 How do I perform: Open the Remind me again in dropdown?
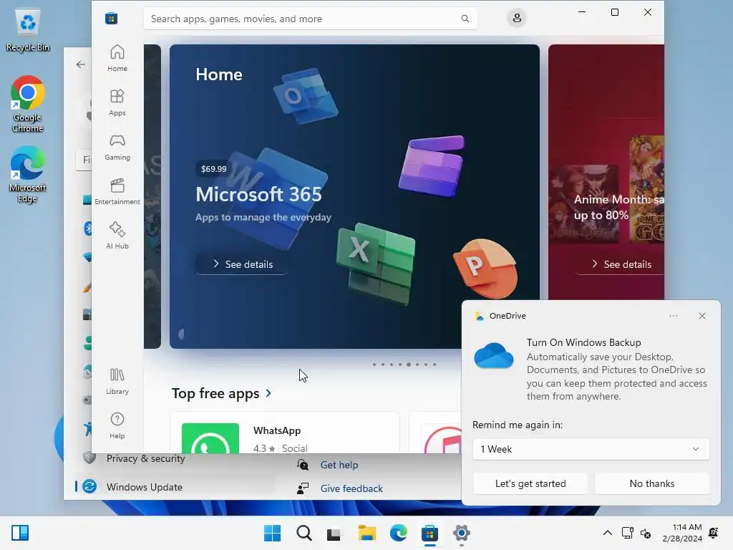point(591,449)
